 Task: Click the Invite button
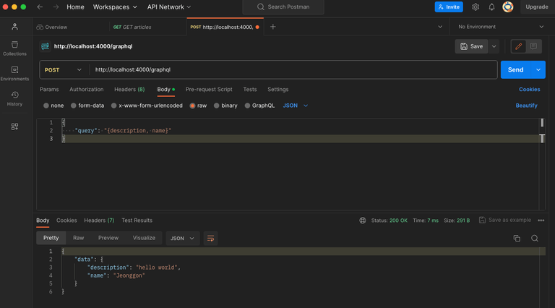point(449,7)
